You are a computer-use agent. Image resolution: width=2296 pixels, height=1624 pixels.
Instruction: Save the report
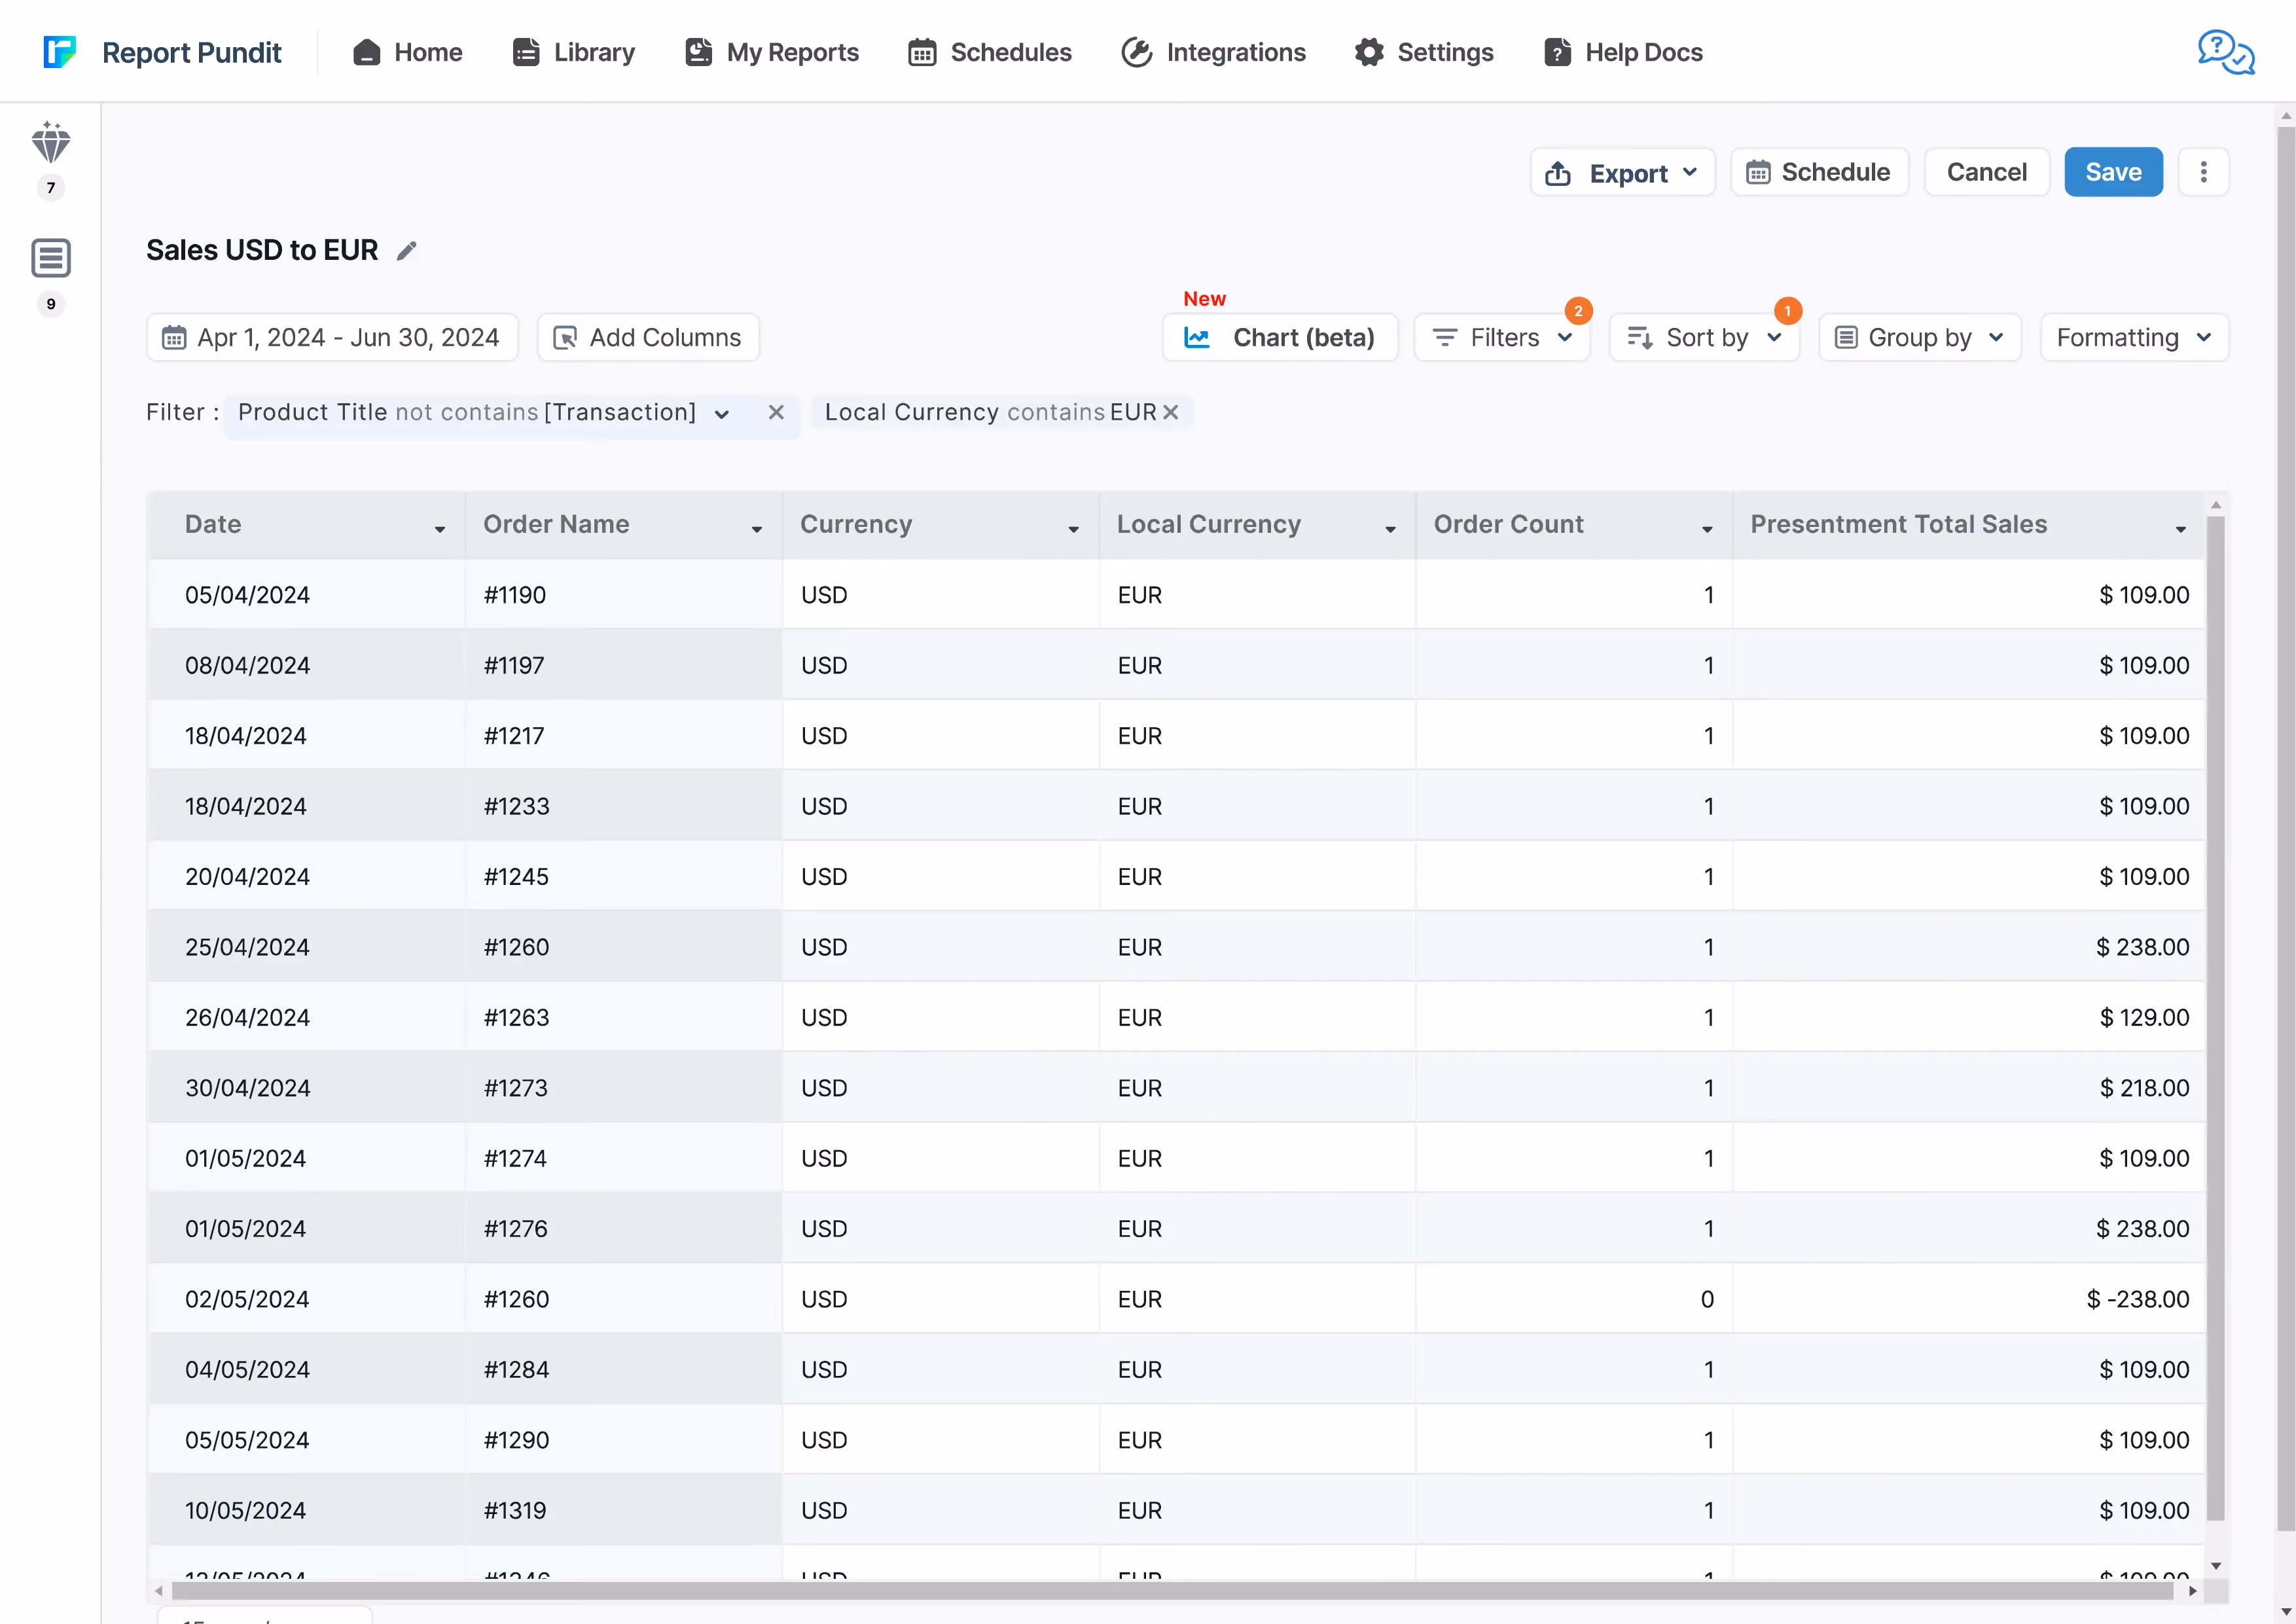[x=2113, y=172]
